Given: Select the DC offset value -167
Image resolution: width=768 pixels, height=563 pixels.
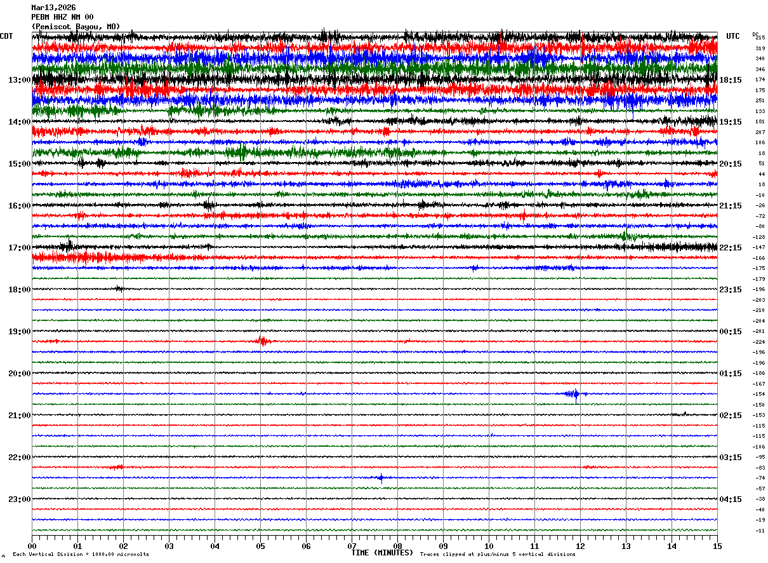Looking at the screenshot, I should (x=758, y=384).
